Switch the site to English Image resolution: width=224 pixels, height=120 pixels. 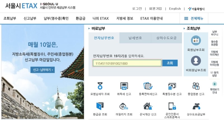(175, 9)
